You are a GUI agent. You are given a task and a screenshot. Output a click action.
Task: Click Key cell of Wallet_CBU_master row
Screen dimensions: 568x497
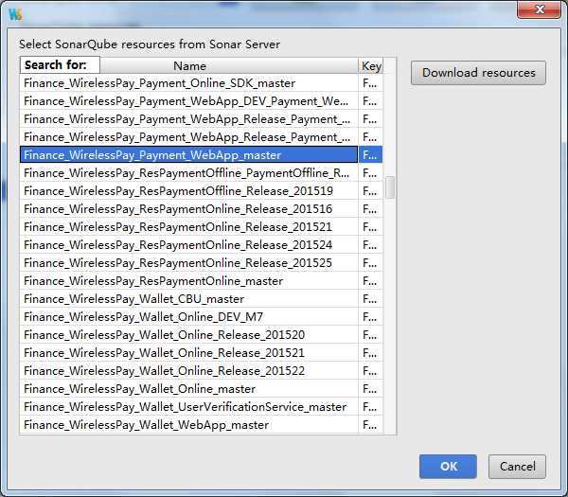point(370,299)
